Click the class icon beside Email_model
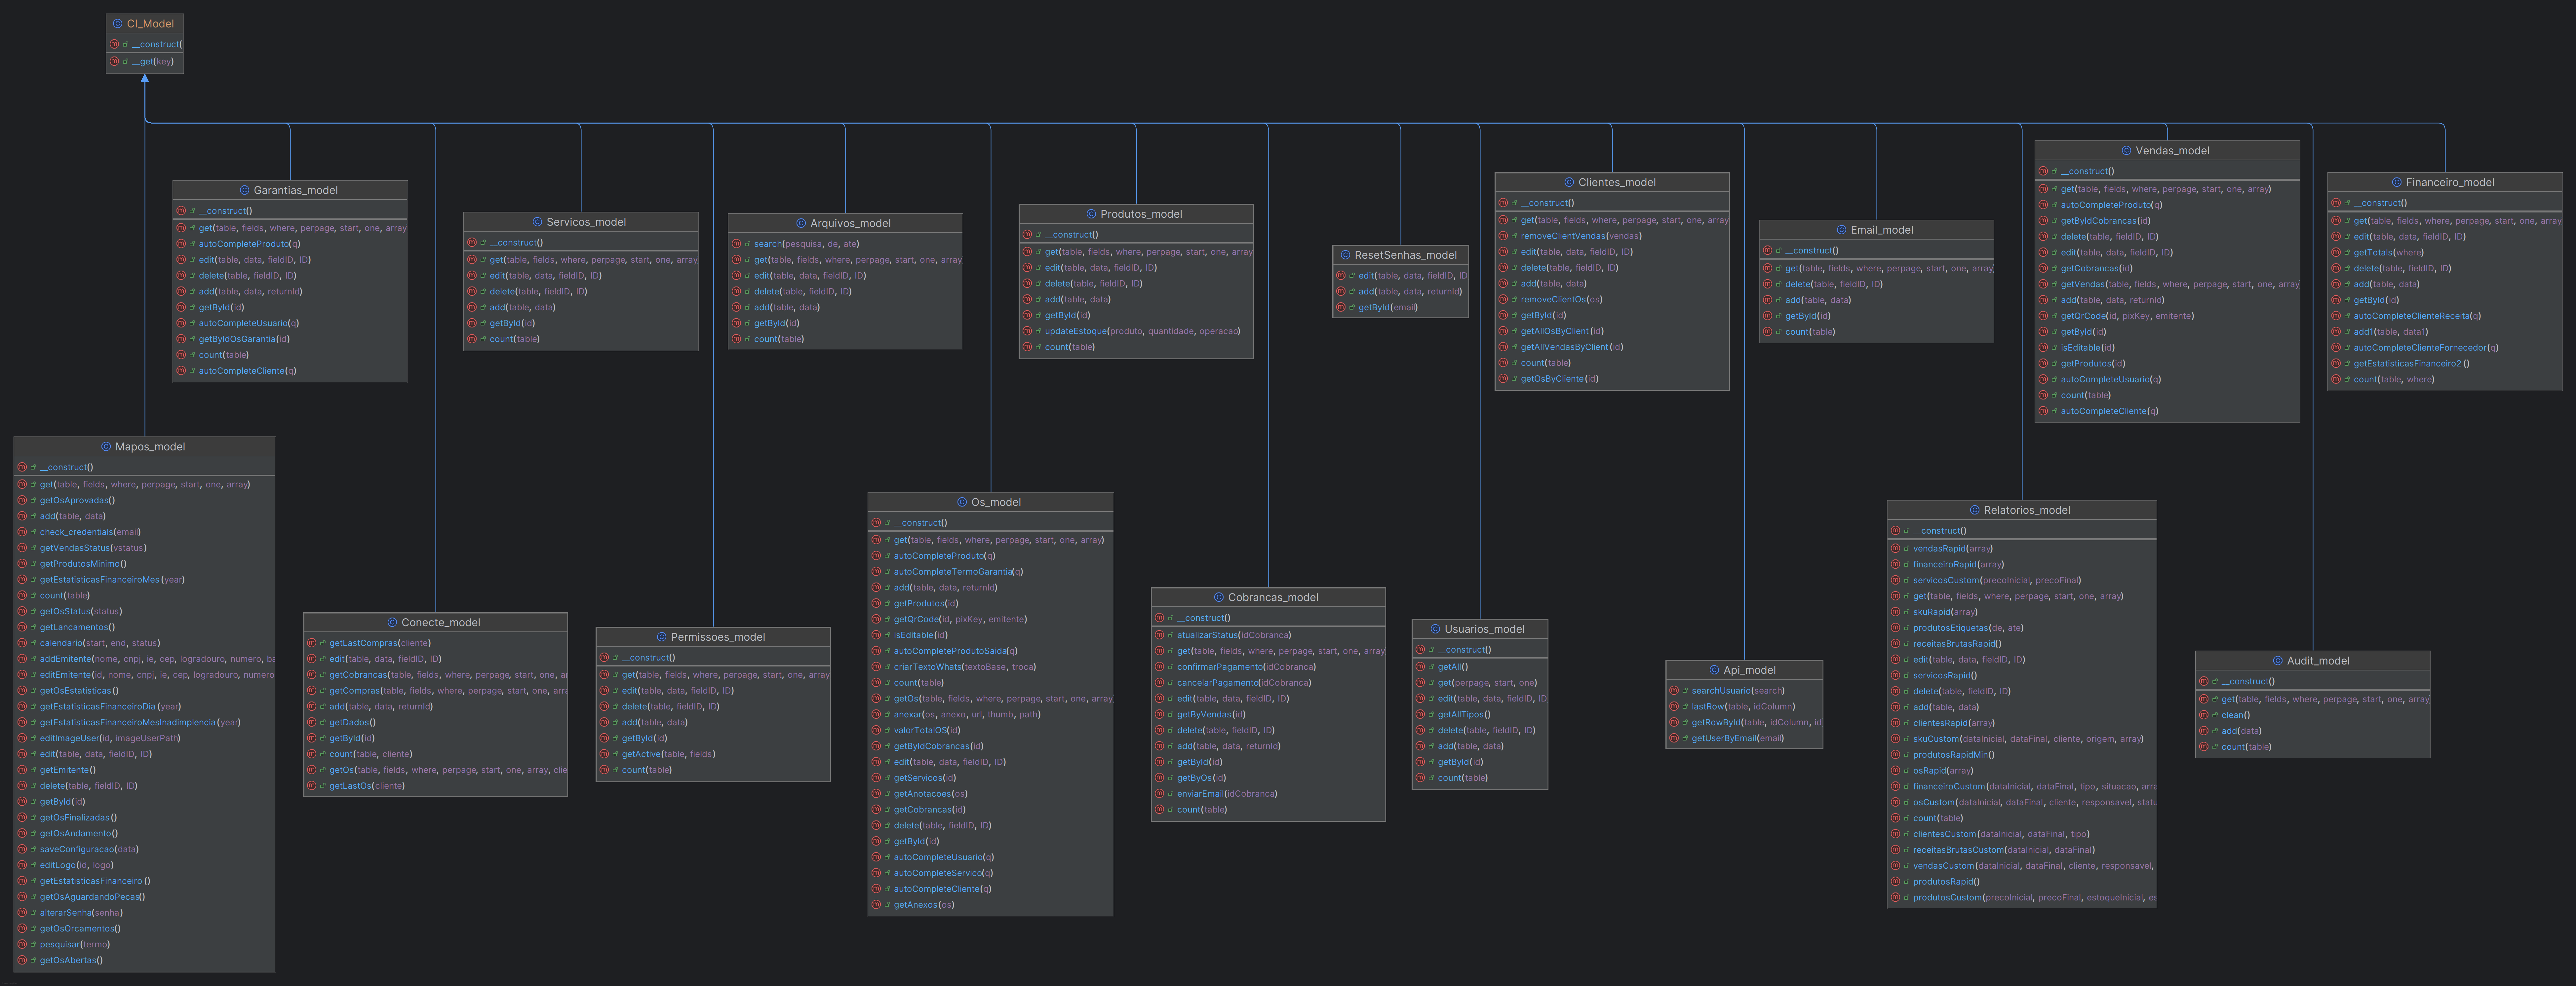Viewport: 2576px width, 986px height. click(x=1842, y=230)
